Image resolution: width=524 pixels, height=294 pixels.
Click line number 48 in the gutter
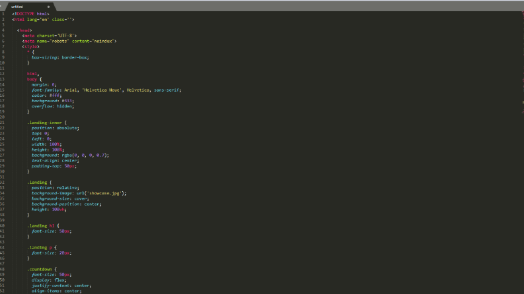pos(3,270)
